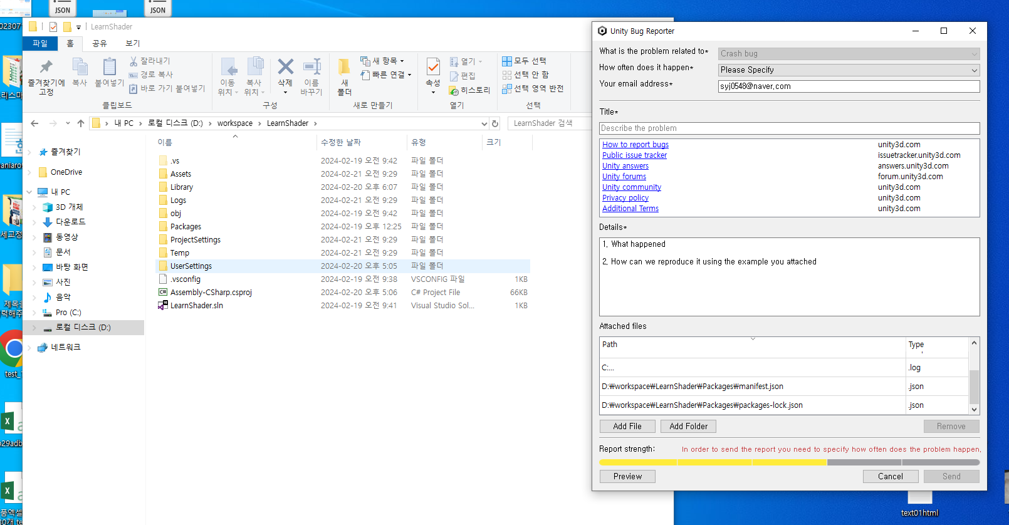
Task: Select the packages-lock.json attached file row
Action: tap(784, 405)
